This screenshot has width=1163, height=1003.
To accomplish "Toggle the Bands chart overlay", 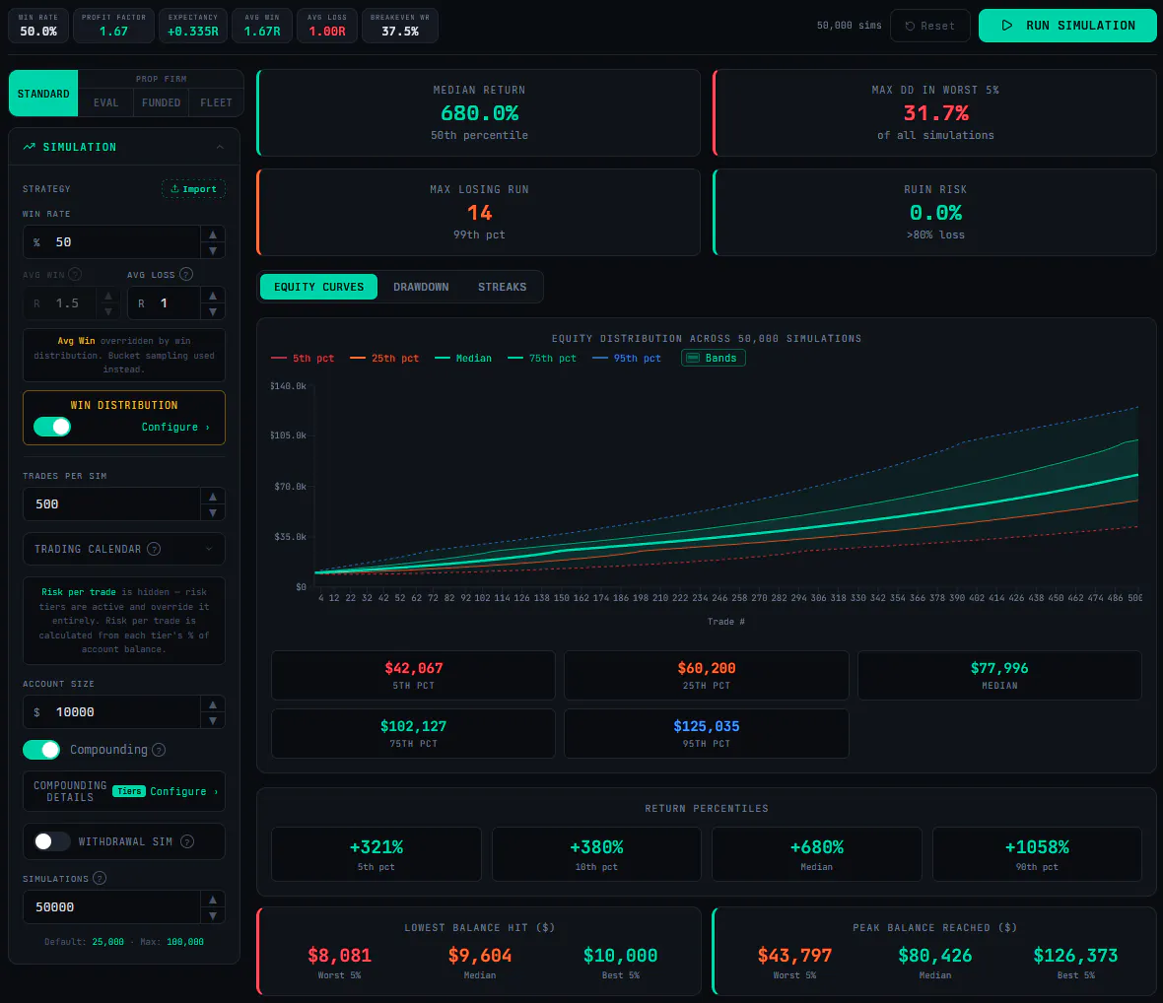I will click(x=713, y=358).
